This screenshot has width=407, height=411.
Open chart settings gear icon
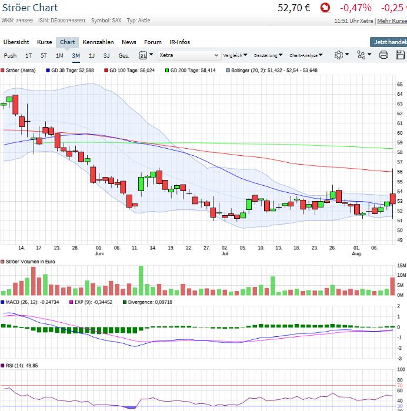click(x=339, y=55)
